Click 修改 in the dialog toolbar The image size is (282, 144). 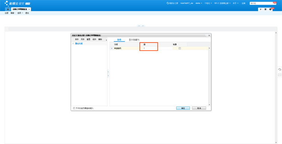tap(94, 39)
